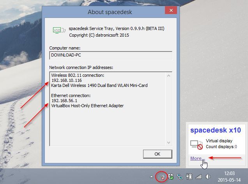The width and height of the screenshot is (248, 184).
Task: Click the More... link in spacedesk popup
Action: coord(198,158)
